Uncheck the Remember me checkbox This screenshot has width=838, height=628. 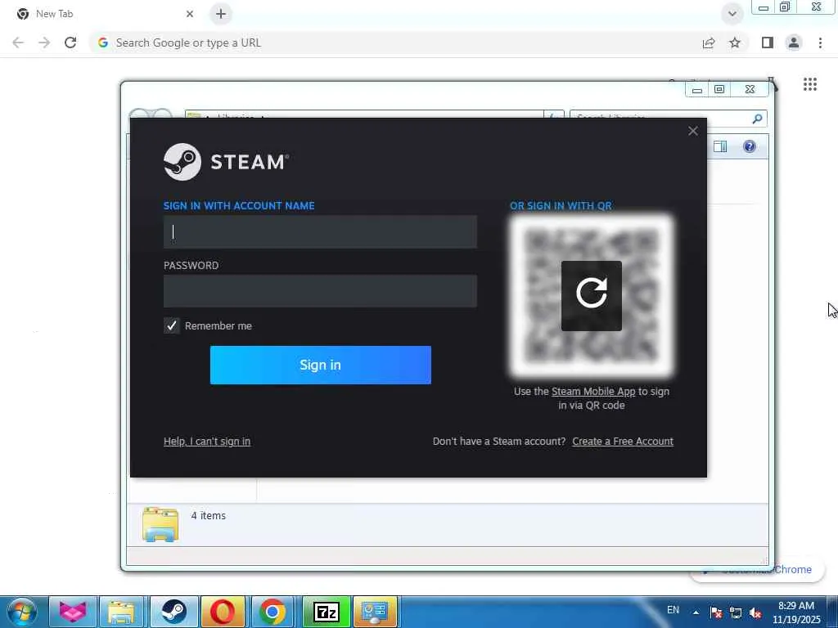(x=172, y=325)
